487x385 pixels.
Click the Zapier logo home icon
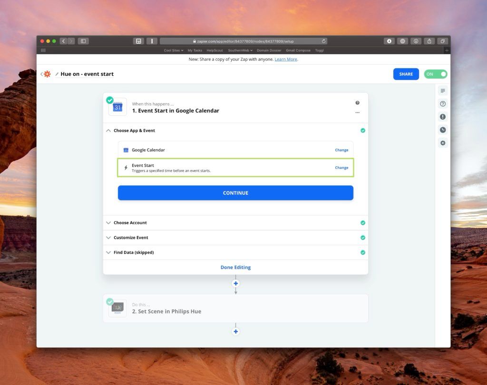pyautogui.click(x=47, y=74)
